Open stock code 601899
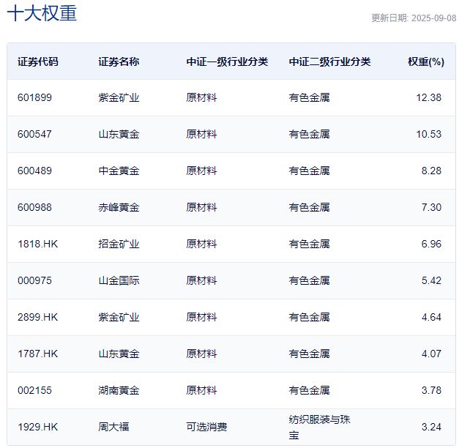The image size is (459, 448). 34,97
